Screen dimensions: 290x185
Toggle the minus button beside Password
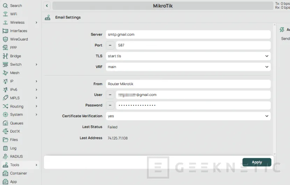click(x=110, y=105)
